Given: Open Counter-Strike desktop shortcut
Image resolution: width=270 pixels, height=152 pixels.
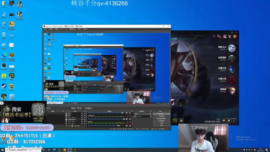Looking at the screenshot, I should 11,26.
